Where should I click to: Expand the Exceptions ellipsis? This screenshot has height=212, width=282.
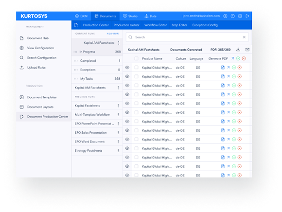(x=76, y=70)
